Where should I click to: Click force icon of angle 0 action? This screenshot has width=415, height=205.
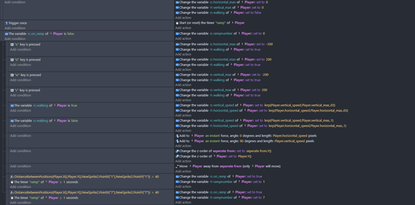(177, 136)
